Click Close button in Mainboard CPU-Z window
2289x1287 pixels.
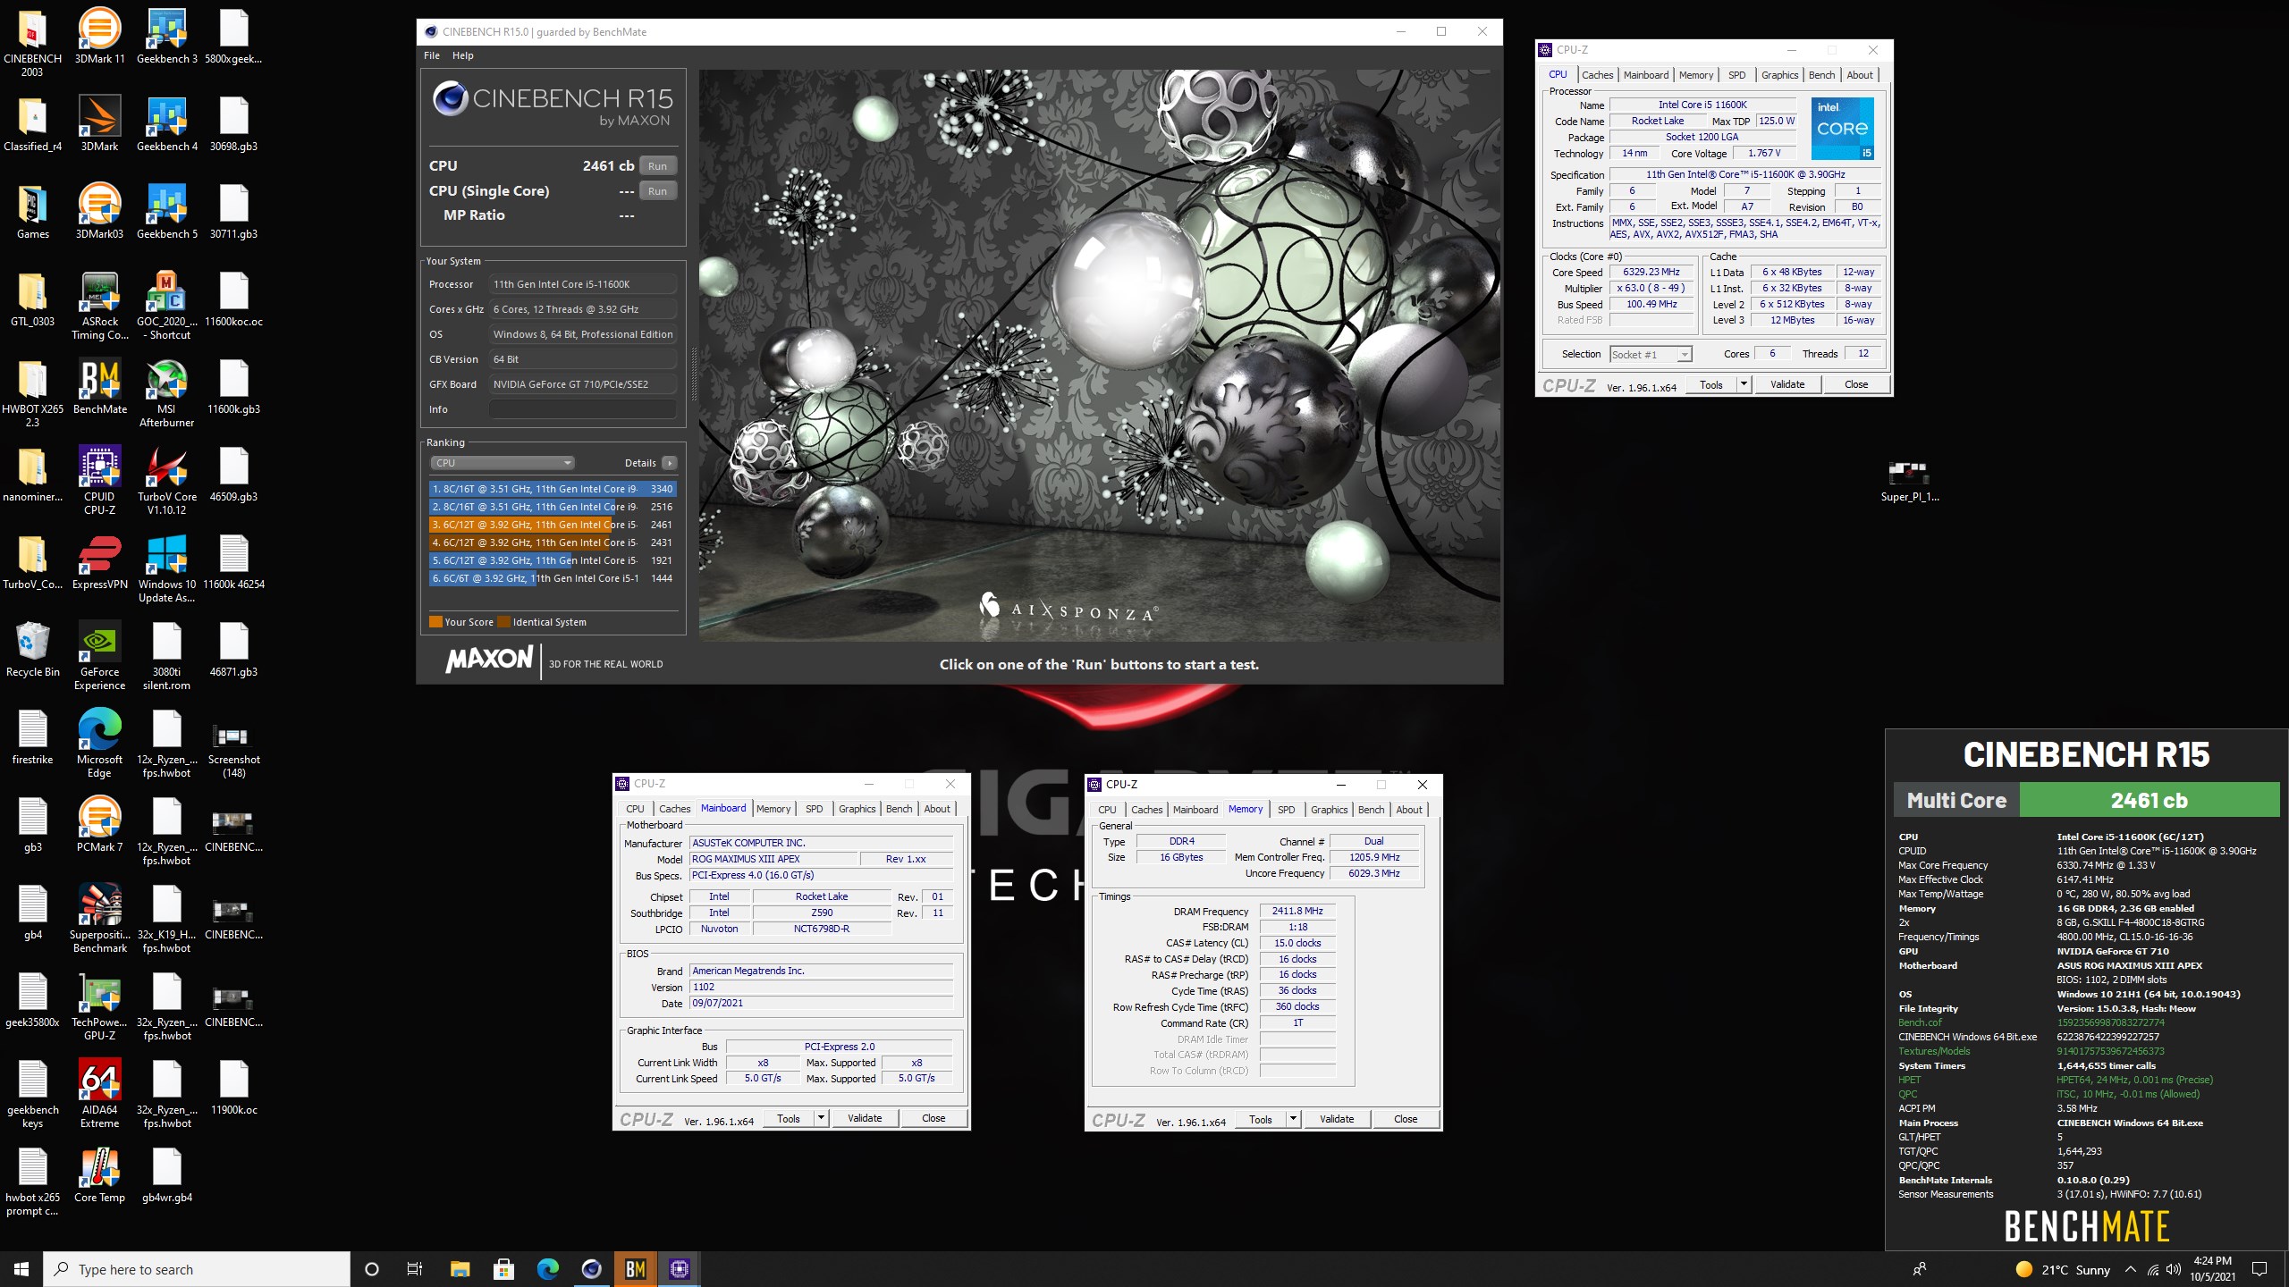click(933, 1118)
